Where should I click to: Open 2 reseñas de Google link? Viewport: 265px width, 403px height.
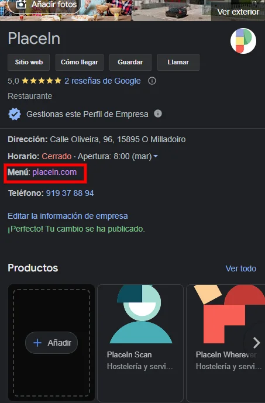[102, 81]
